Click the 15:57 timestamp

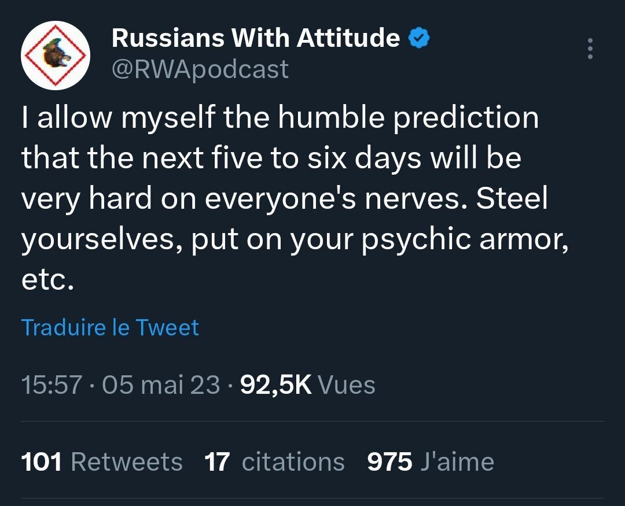[51, 385]
